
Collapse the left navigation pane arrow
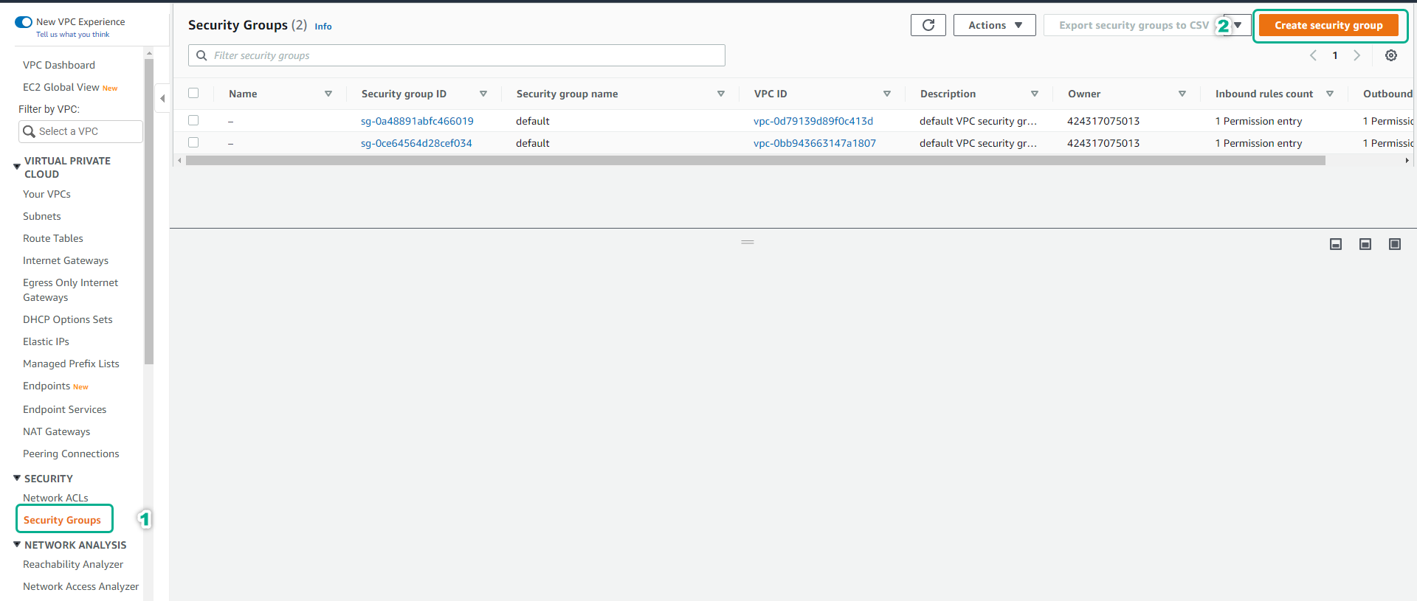click(x=162, y=98)
